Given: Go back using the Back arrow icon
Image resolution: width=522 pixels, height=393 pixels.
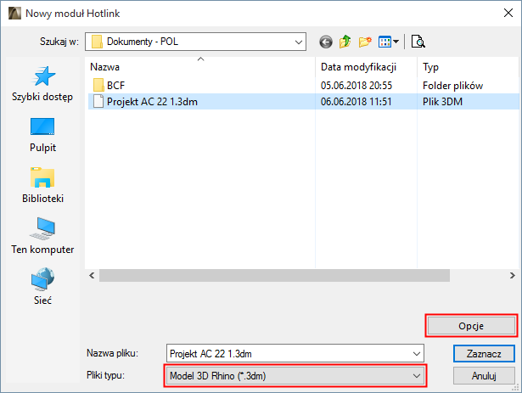Looking at the screenshot, I should tap(326, 42).
